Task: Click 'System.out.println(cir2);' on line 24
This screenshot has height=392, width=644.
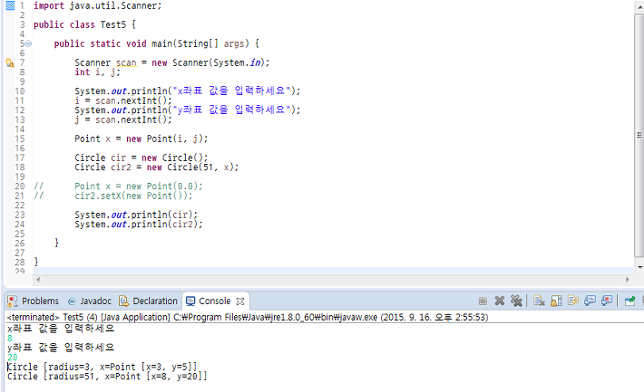Action: click(x=139, y=225)
